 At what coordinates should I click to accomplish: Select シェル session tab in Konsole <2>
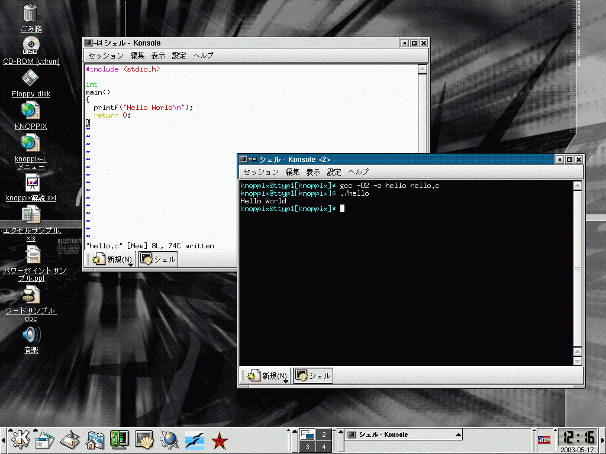coord(313,375)
